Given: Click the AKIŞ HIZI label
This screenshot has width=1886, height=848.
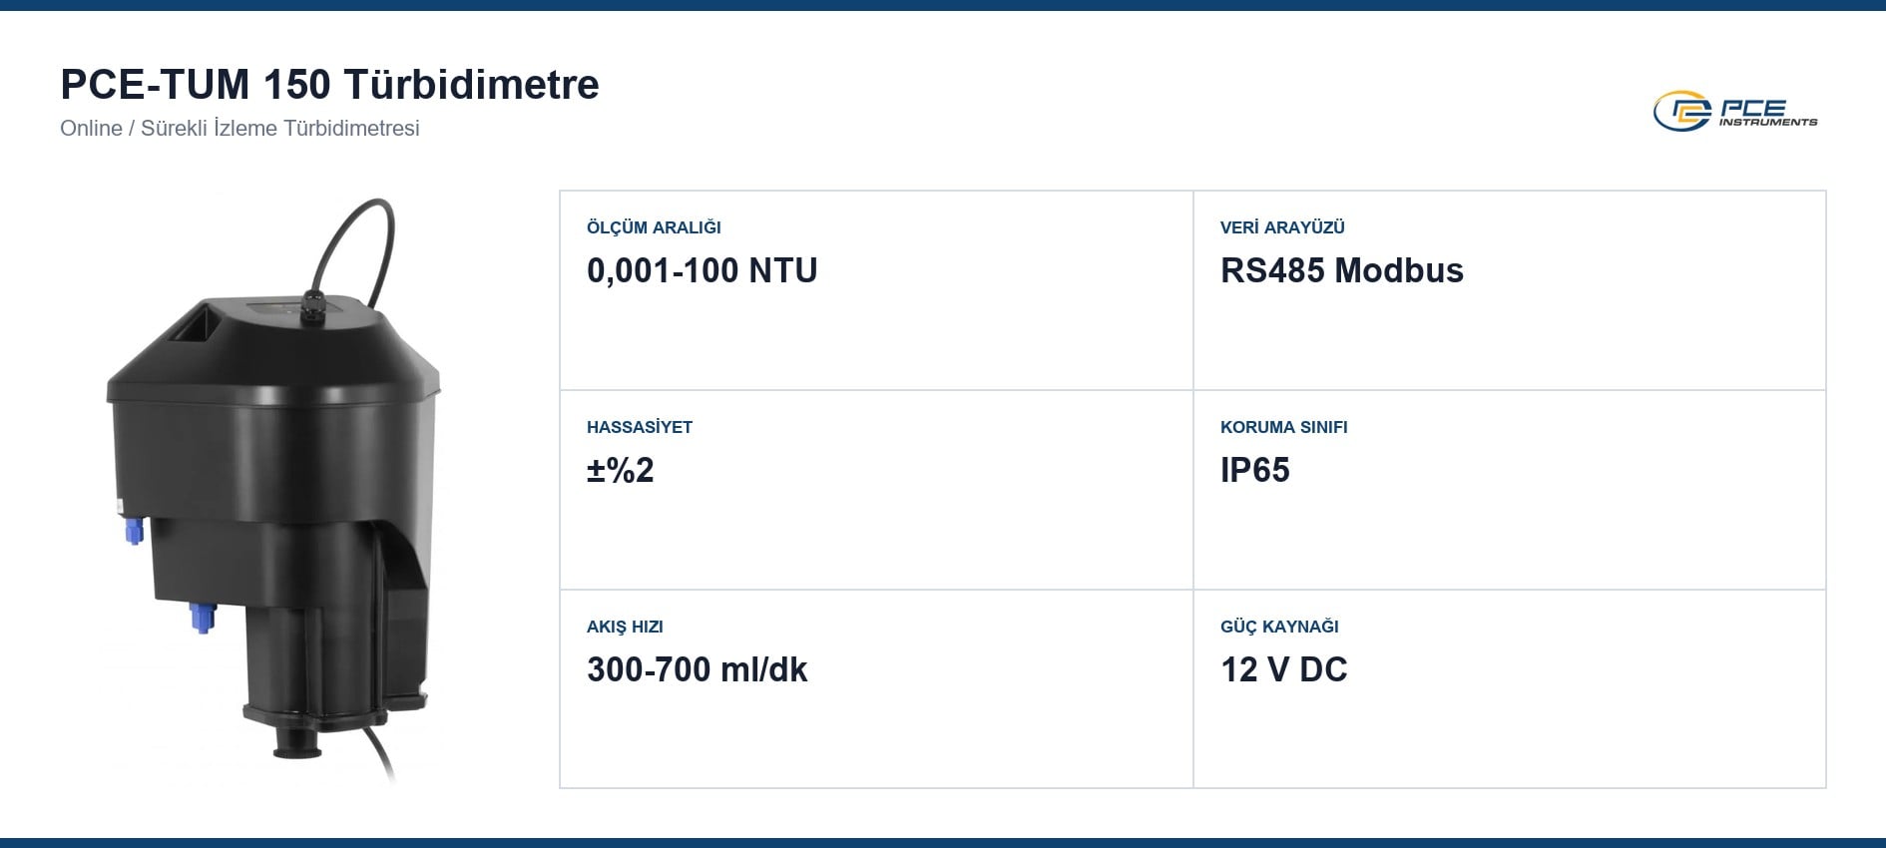Looking at the screenshot, I should click(625, 627).
